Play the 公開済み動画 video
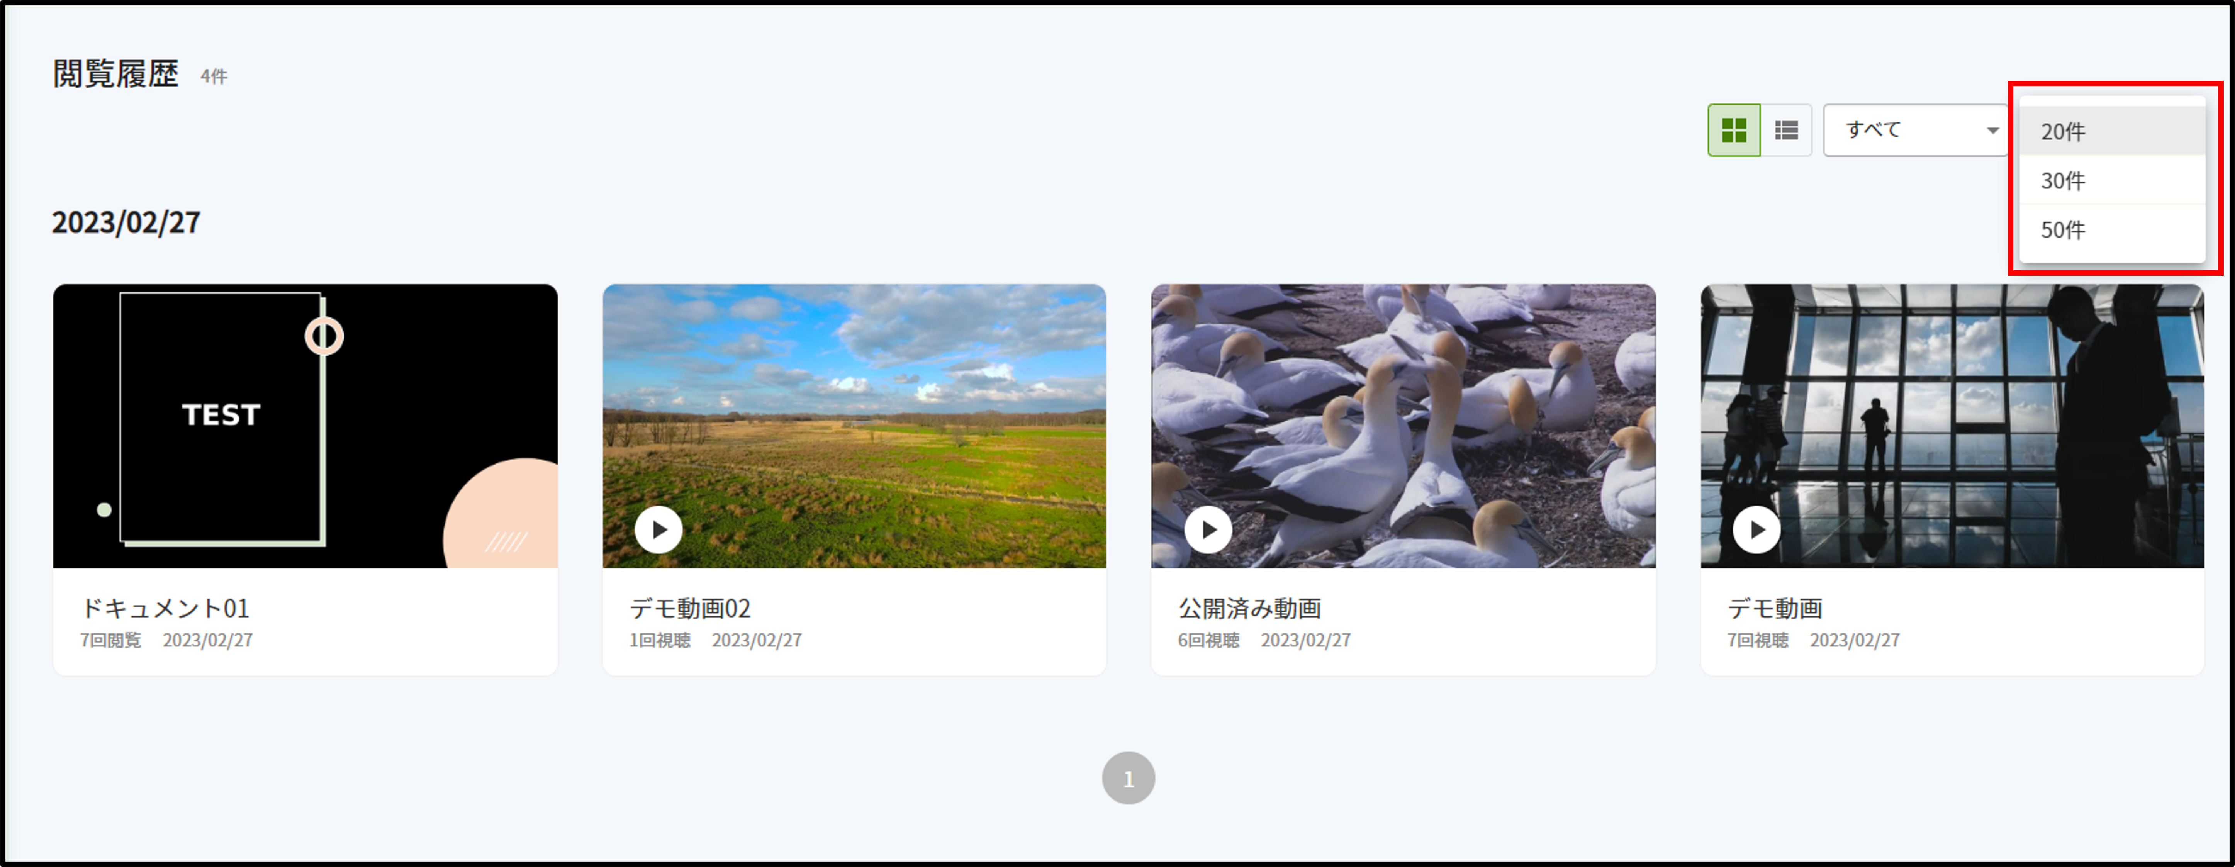This screenshot has height=867, width=2235. click(x=1208, y=529)
